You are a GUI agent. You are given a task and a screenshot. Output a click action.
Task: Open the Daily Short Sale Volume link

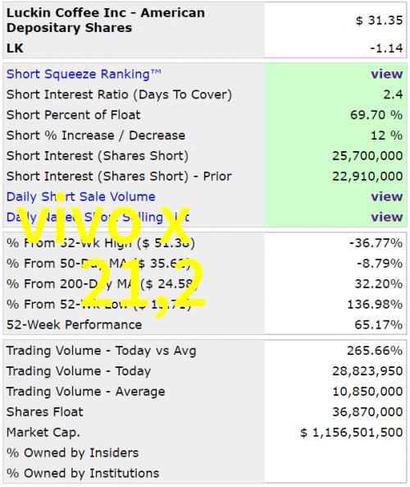(x=81, y=197)
